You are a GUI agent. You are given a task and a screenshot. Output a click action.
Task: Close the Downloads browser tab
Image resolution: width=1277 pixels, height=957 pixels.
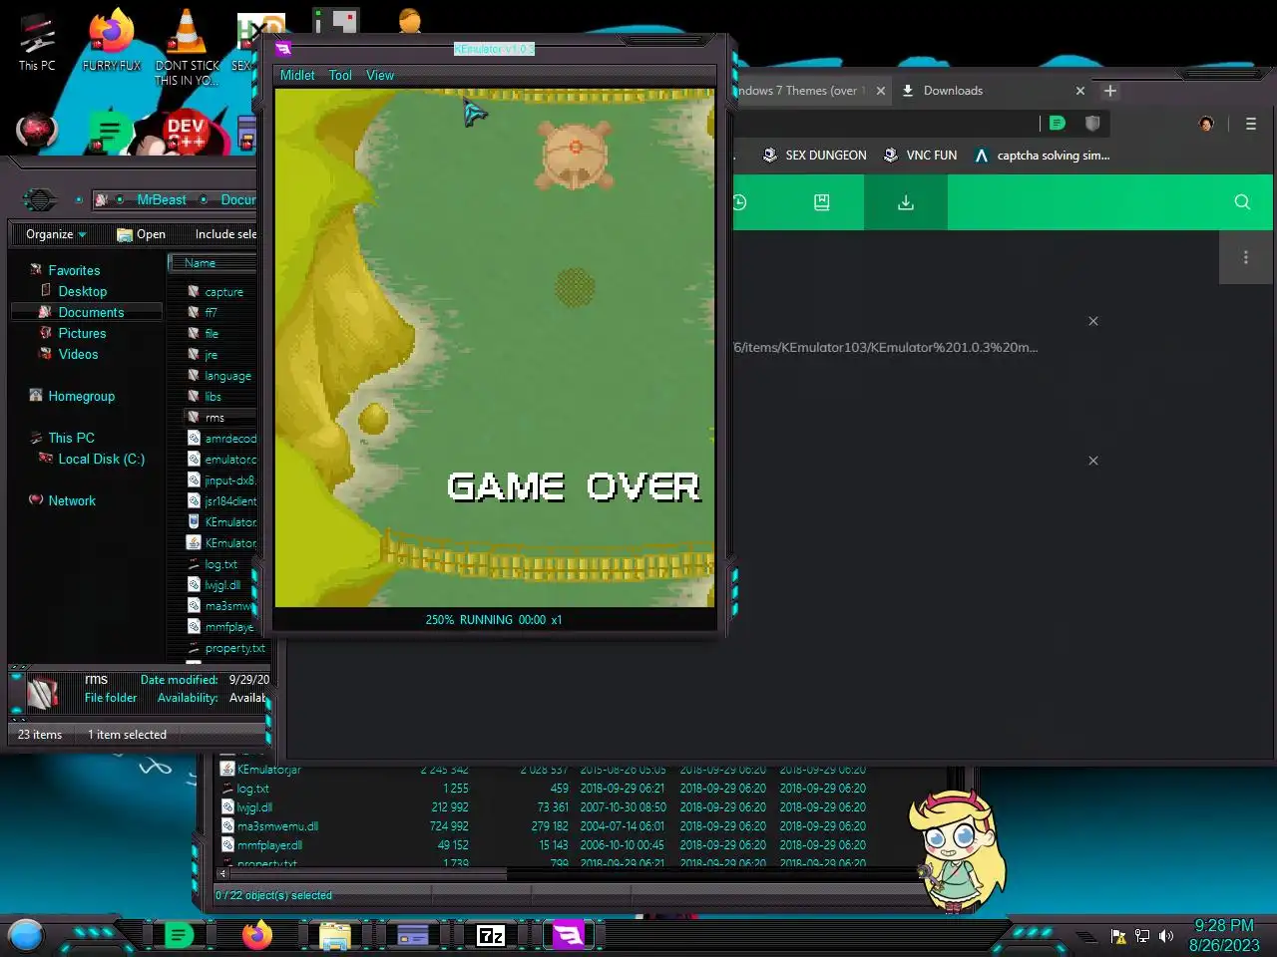click(x=1079, y=91)
